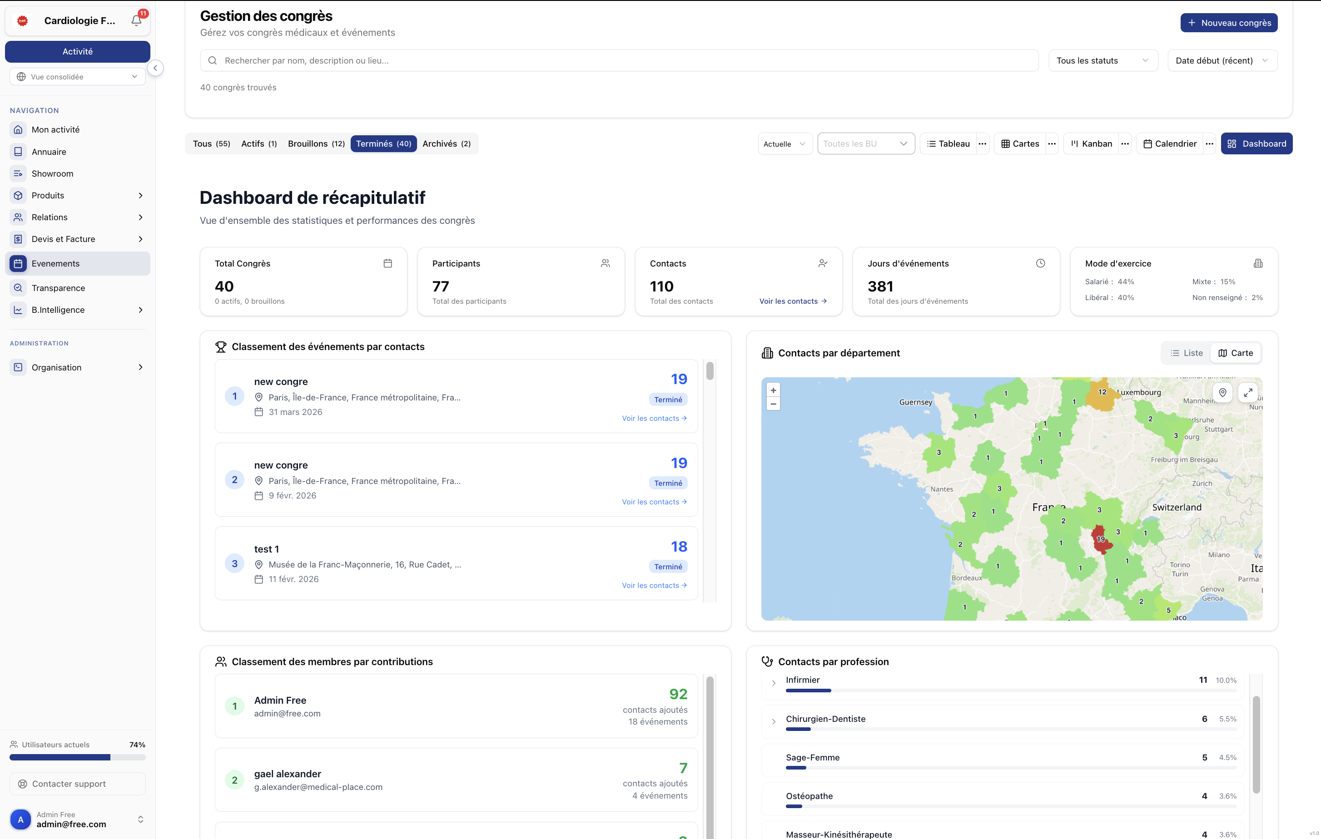1321x839 pixels.
Task: Zoom in on the department map
Action: (773, 390)
